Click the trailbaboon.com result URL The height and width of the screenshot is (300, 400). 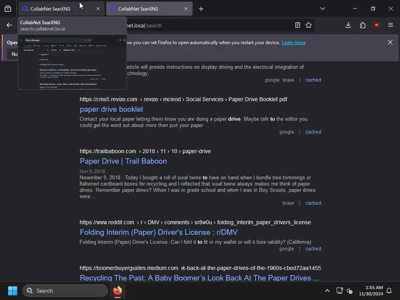[x=145, y=151]
